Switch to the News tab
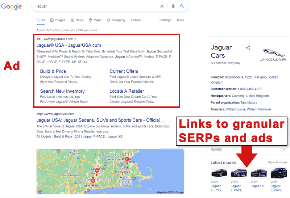This screenshot has width=290, height=198. pos(77,20)
